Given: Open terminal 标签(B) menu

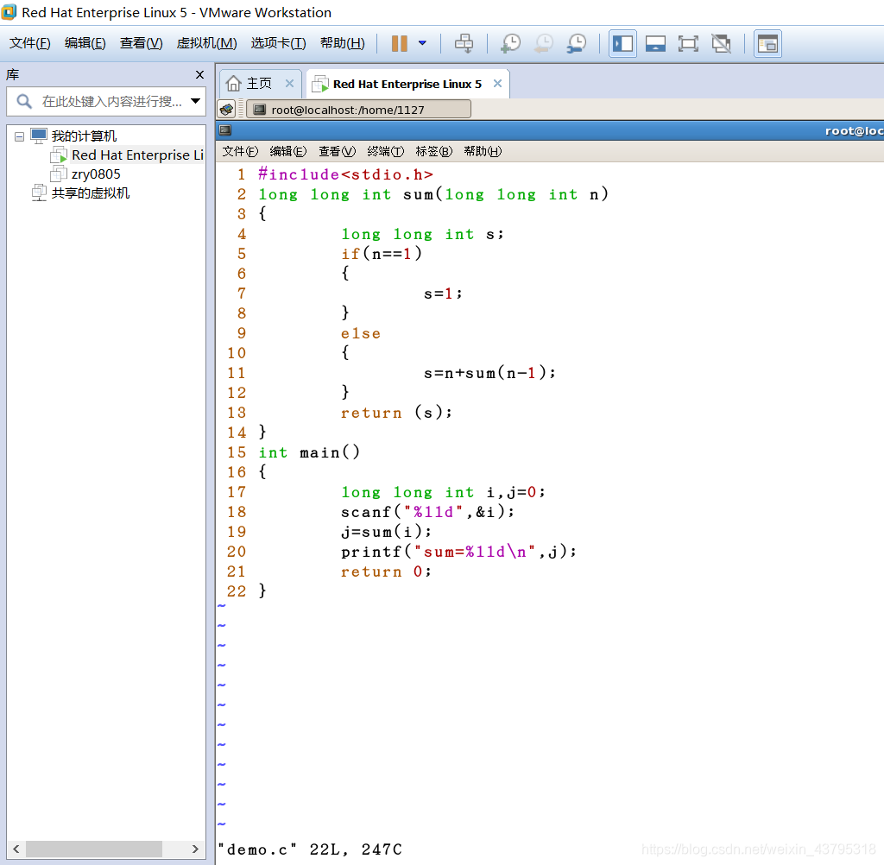Looking at the screenshot, I should tap(434, 151).
